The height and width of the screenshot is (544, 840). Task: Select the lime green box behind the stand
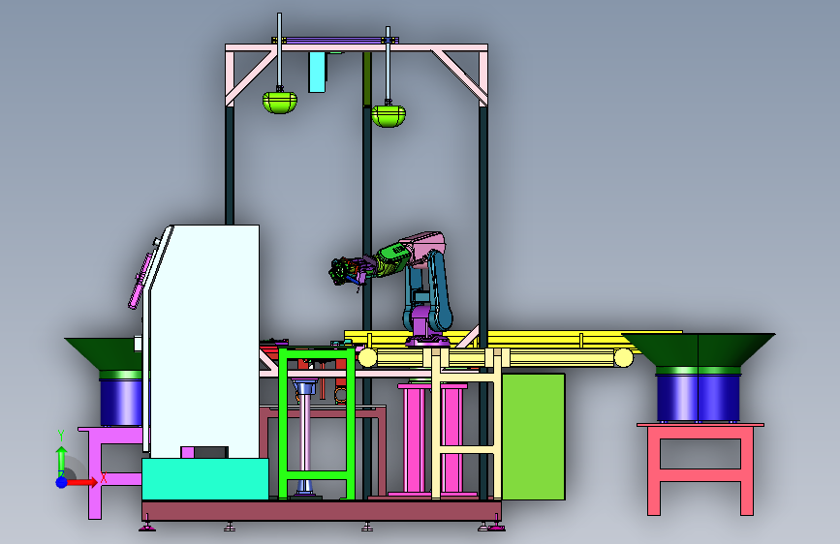533,437
